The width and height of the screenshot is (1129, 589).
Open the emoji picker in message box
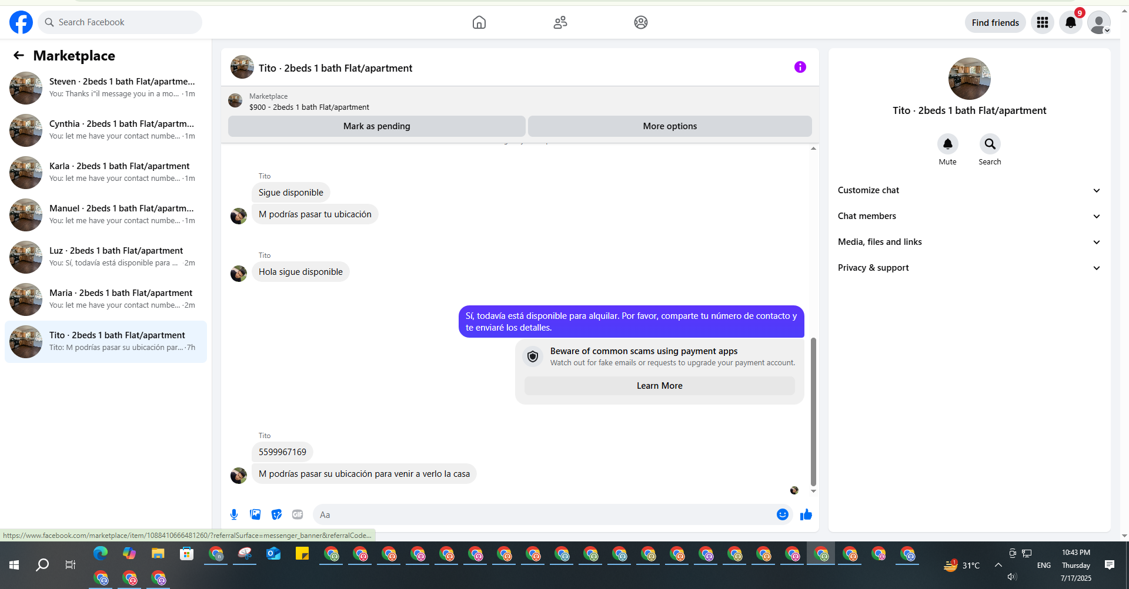pyautogui.click(x=783, y=514)
